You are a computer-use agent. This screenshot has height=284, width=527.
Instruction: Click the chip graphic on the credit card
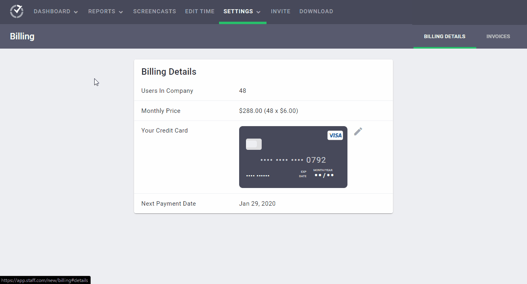pos(254,144)
